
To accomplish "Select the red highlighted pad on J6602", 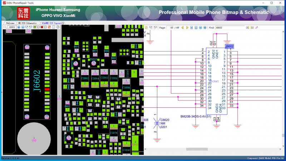I will click(x=46, y=89).
